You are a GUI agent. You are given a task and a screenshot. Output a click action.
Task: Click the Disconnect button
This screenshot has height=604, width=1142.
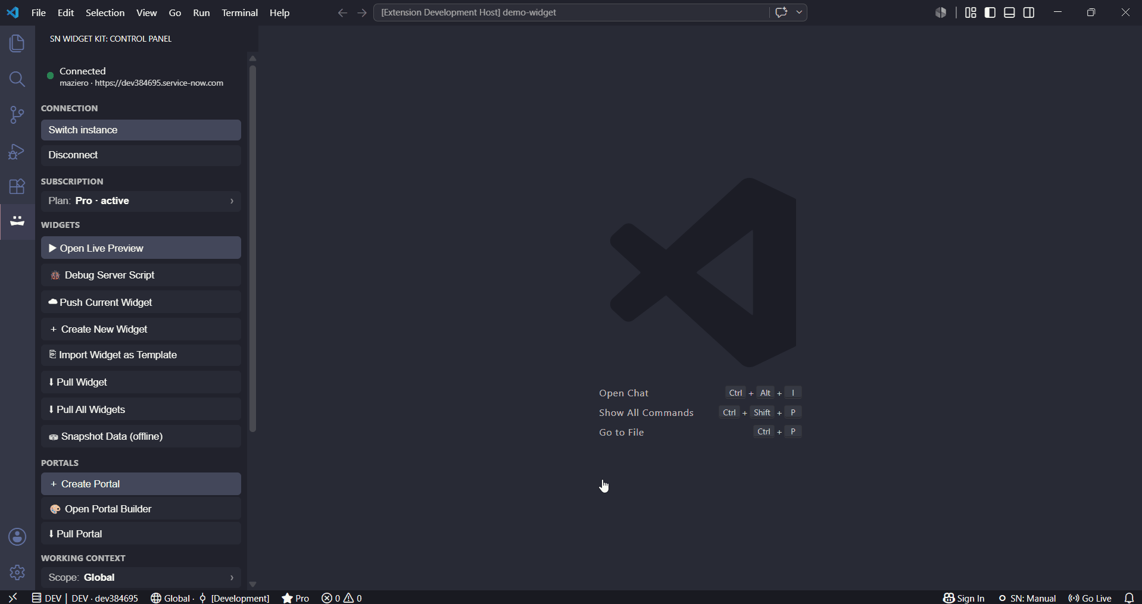click(x=141, y=155)
